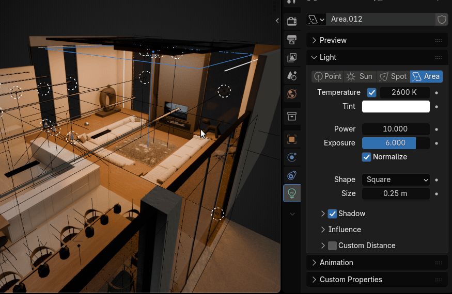Click the Light panel drag handle dots
This screenshot has height=294, width=452.
[x=439, y=58]
